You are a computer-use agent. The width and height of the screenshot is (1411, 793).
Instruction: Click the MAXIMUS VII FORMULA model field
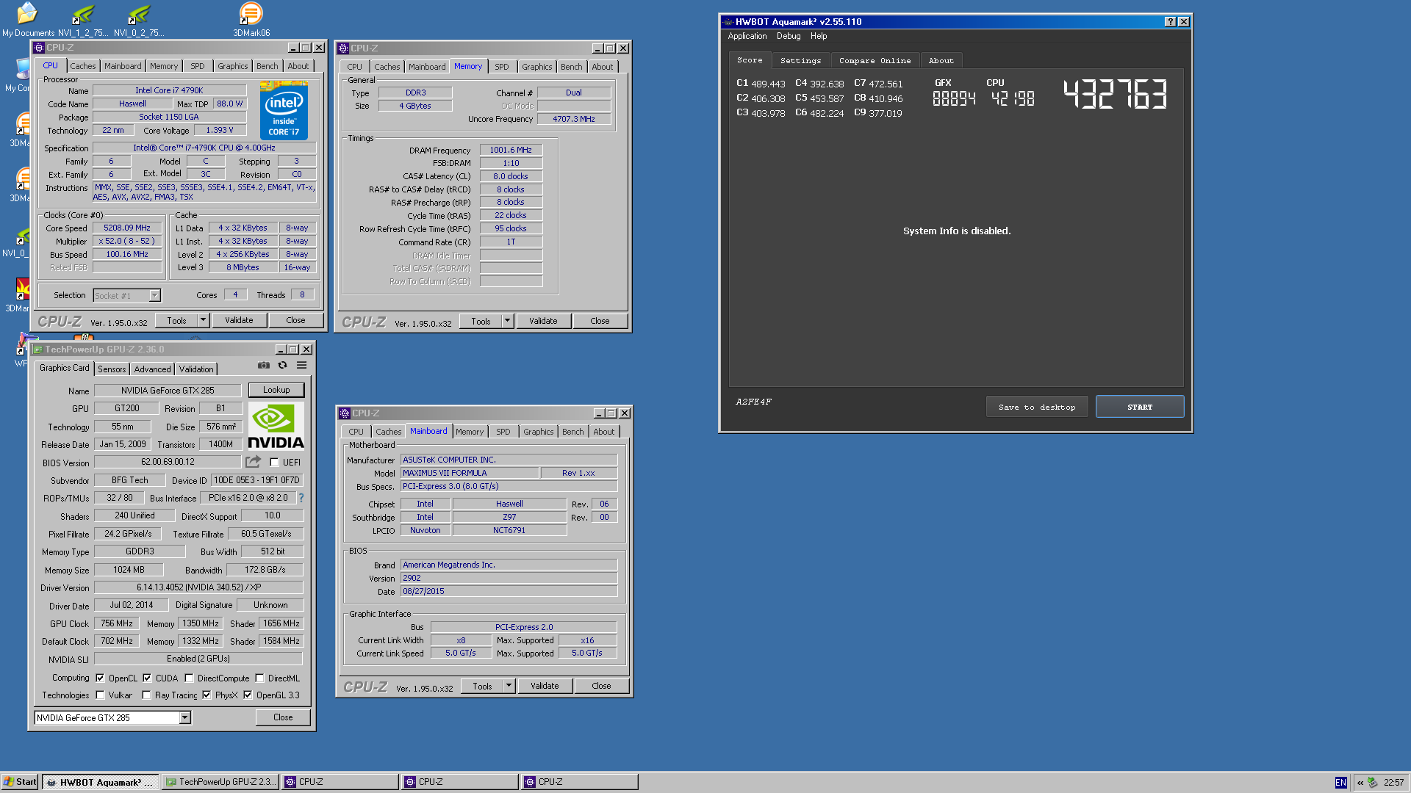click(470, 473)
